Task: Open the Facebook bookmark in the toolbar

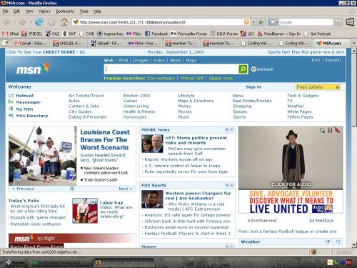Action: click(x=156, y=34)
